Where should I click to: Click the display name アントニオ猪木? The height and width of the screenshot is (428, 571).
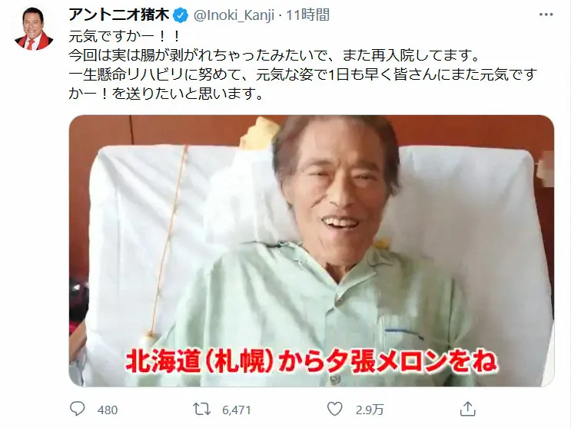[x=119, y=15]
